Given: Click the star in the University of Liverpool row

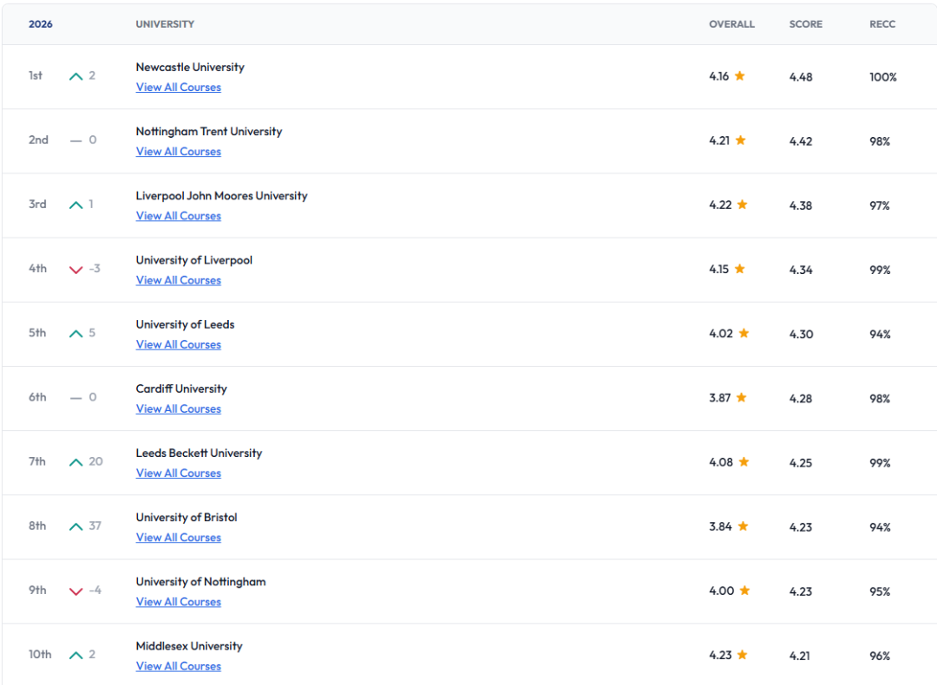Looking at the screenshot, I should click(740, 269).
